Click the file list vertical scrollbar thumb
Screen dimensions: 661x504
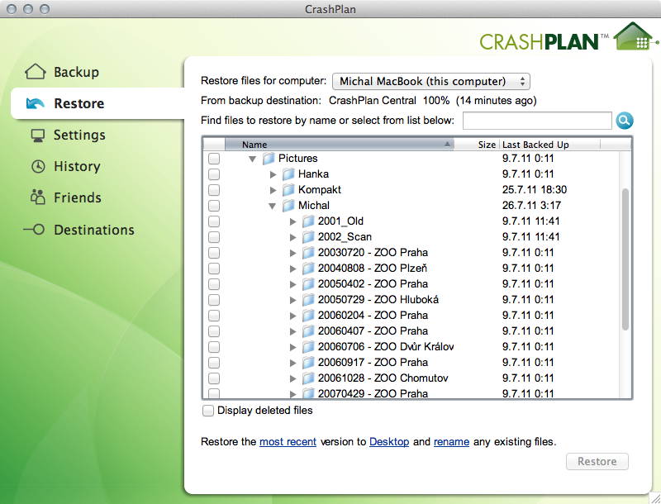pos(625,259)
